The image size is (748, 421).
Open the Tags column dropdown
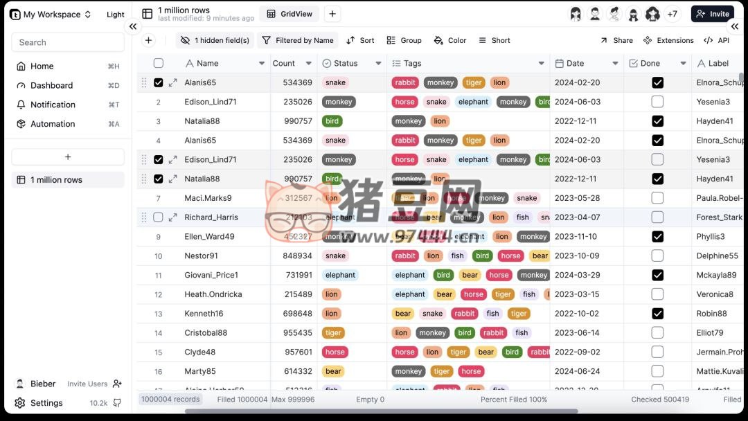tap(542, 63)
